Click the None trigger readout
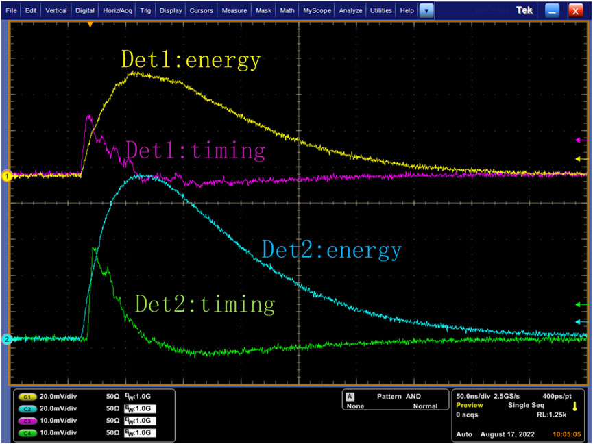Viewport: 593px width, 444px height. coord(355,406)
